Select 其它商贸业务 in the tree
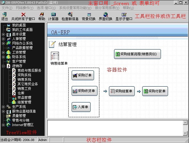This screenshot has width=189, height=143. pyautogui.click(x=28, y=84)
